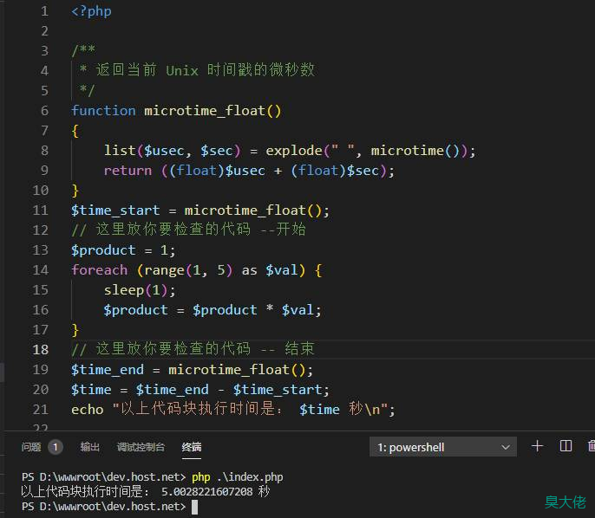Click '$product = $product * $val;' on line 16
The width and height of the screenshot is (595, 518).
[212, 310]
